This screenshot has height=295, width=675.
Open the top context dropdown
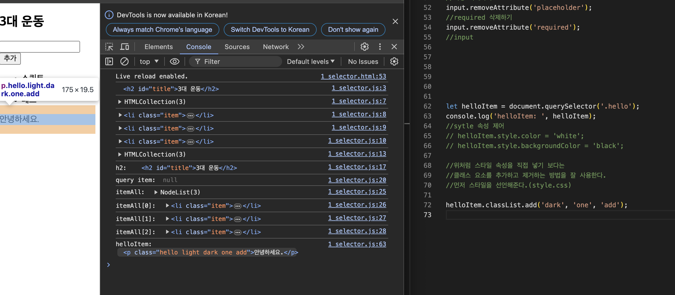pyautogui.click(x=149, y=61)
